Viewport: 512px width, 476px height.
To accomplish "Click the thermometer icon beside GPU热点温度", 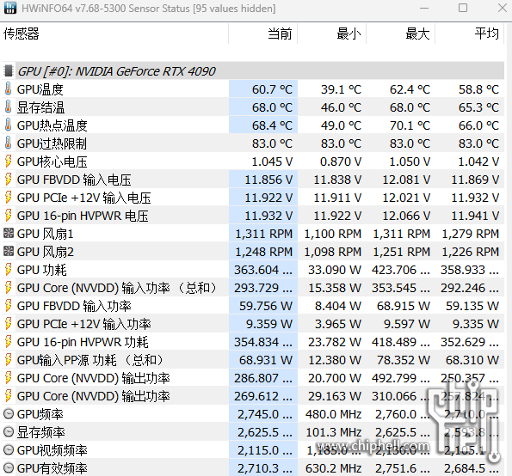I will (8, 125).
